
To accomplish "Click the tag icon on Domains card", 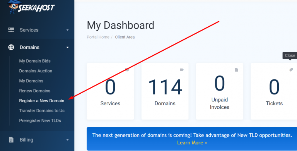I will pos(182,70).
